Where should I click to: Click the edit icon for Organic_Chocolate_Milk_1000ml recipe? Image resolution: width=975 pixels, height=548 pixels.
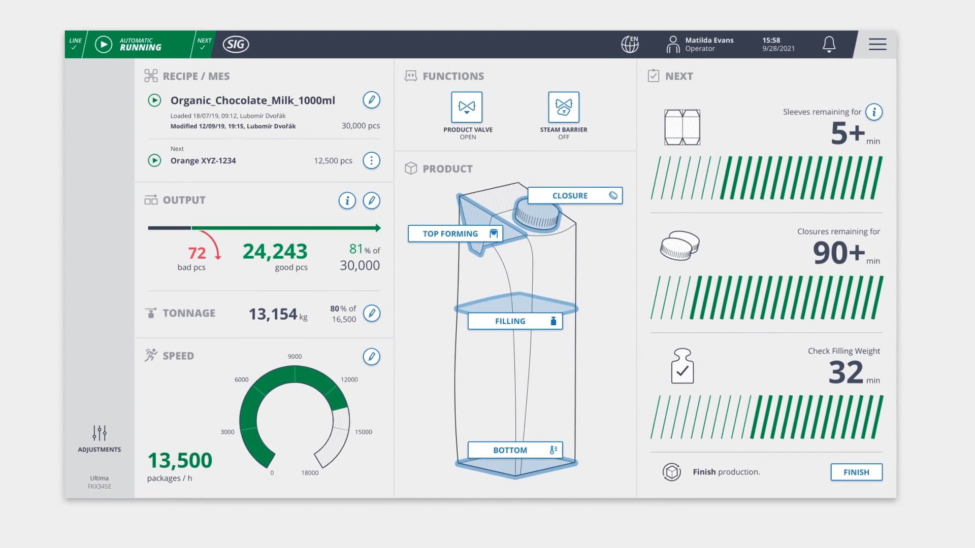click(x=372, y=100)
